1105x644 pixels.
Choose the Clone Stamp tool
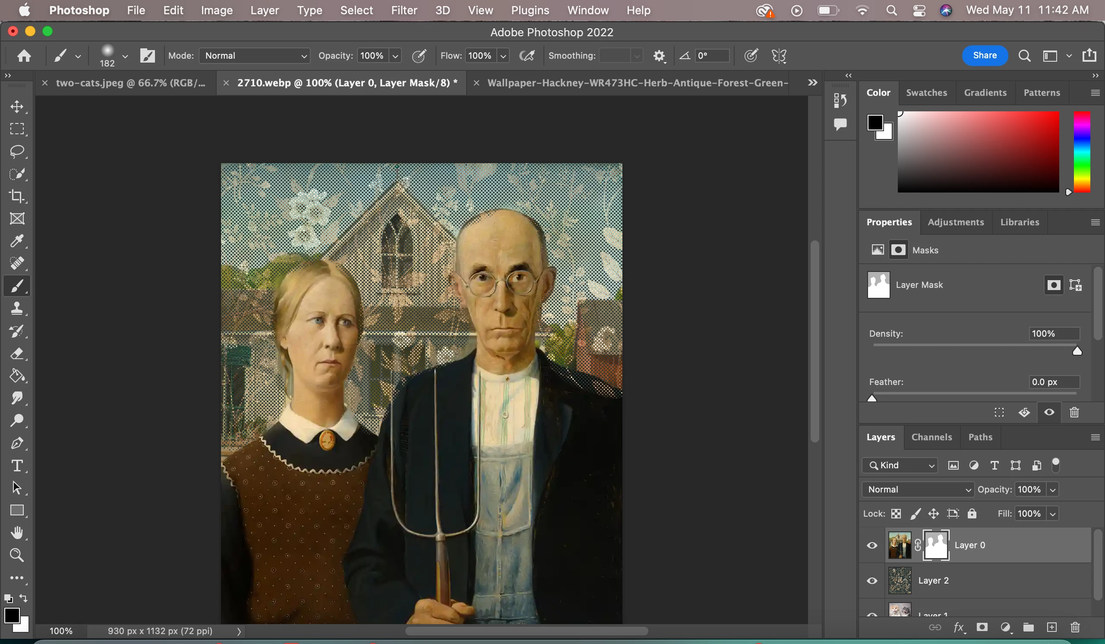click(x=17, y=308)
